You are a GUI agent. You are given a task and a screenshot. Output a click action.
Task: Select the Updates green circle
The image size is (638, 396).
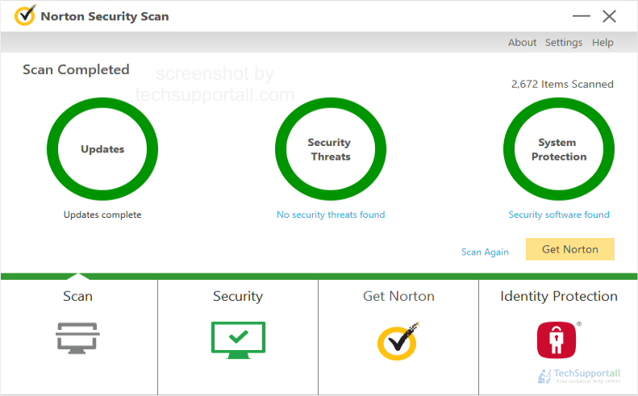[x=102, y=149]
